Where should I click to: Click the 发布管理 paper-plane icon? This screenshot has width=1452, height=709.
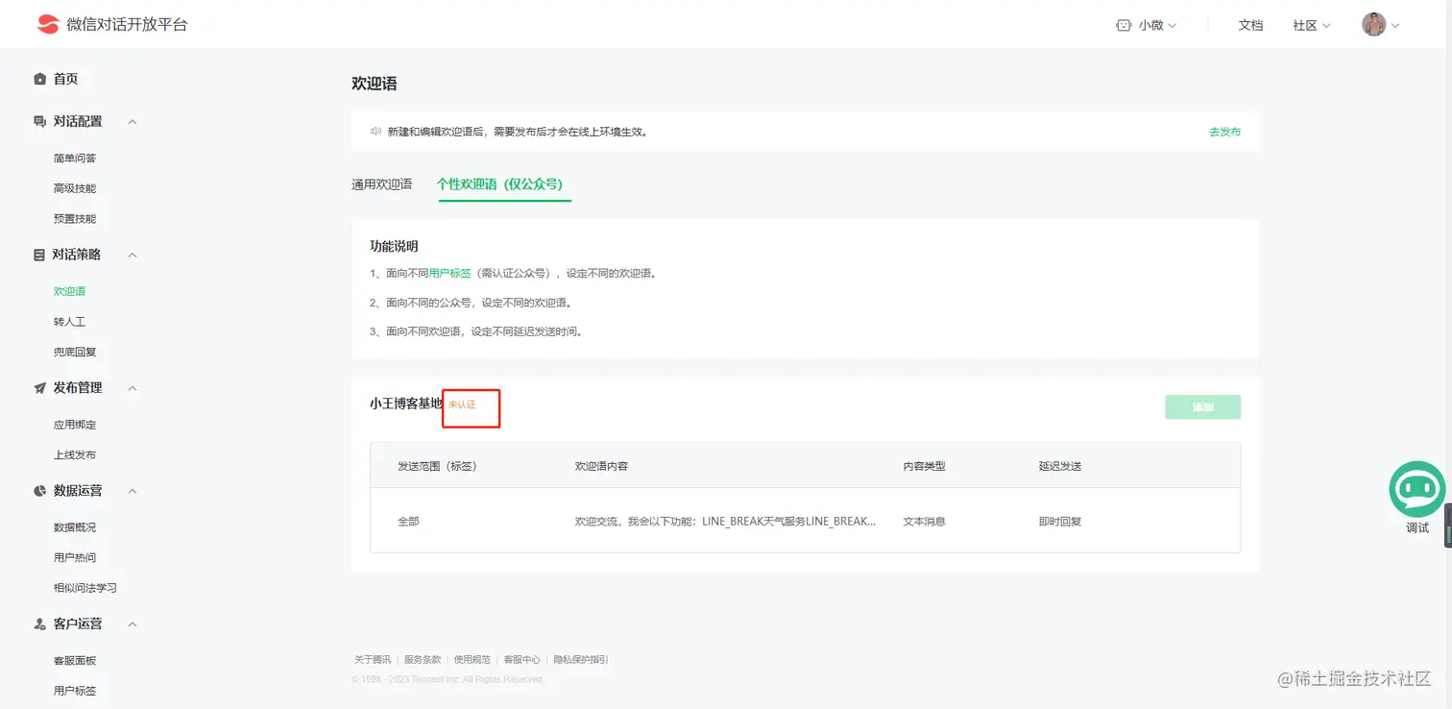[x=37, y=387]
